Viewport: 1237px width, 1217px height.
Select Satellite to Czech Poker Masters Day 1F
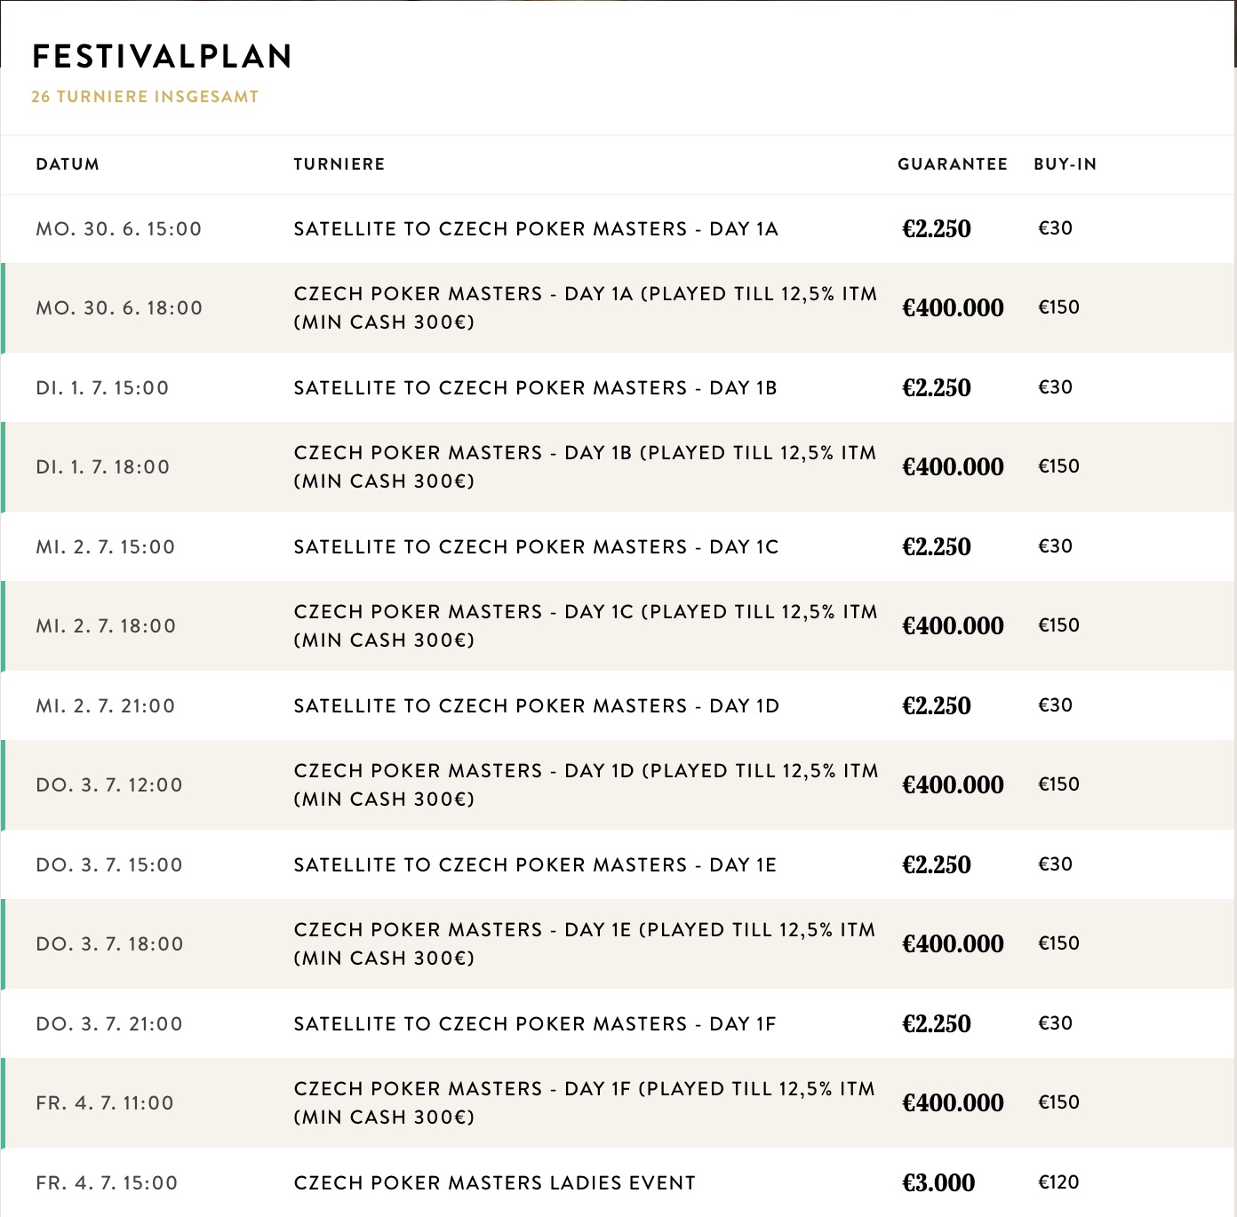click(x=536, y=1024)
